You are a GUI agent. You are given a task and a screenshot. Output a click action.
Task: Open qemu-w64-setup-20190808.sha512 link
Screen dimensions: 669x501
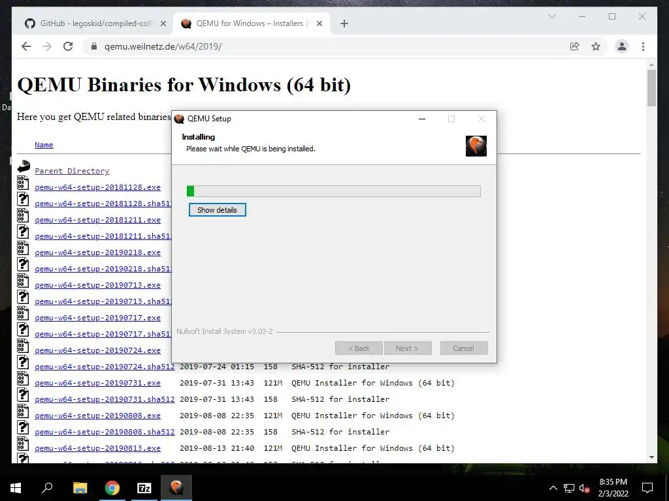(105, 432)
